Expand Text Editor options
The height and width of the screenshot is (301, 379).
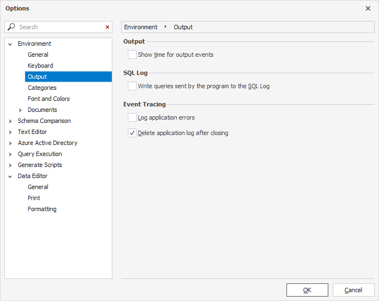[10, 132]
